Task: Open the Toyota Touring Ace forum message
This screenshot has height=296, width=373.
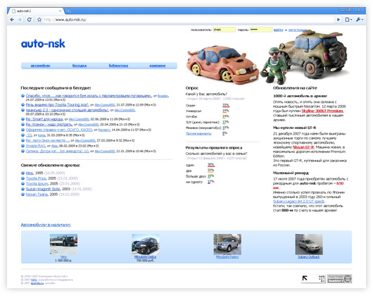Action: coord(57,105)
